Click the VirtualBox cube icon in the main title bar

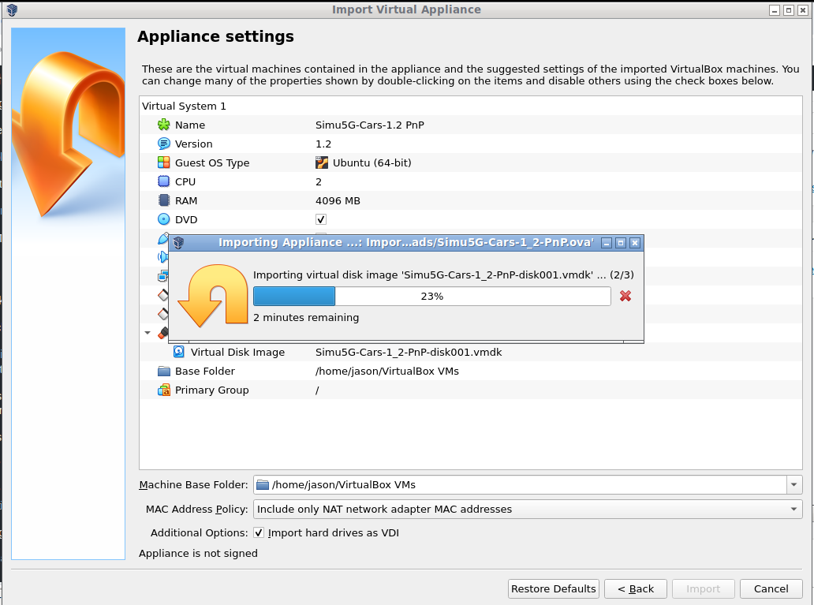[x=12, y=10]
